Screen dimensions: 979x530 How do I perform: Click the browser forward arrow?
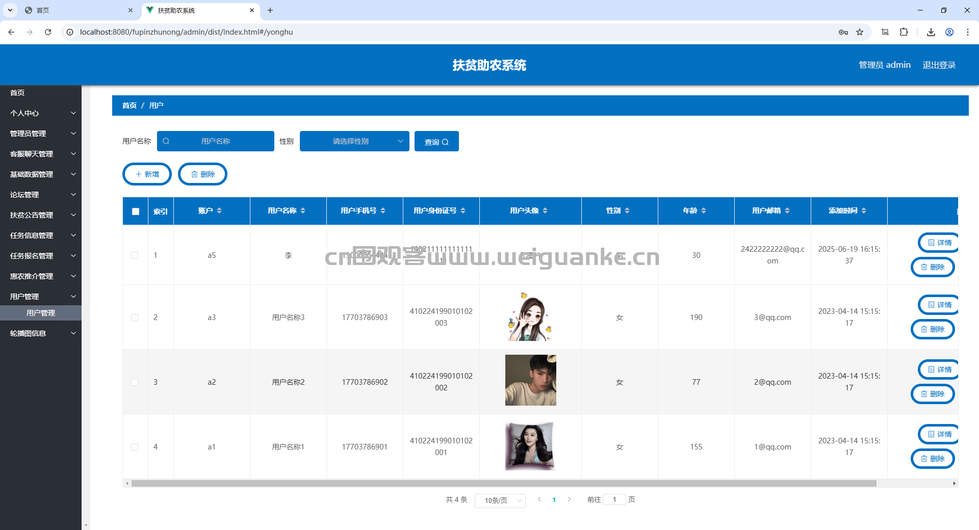[30, 32]
